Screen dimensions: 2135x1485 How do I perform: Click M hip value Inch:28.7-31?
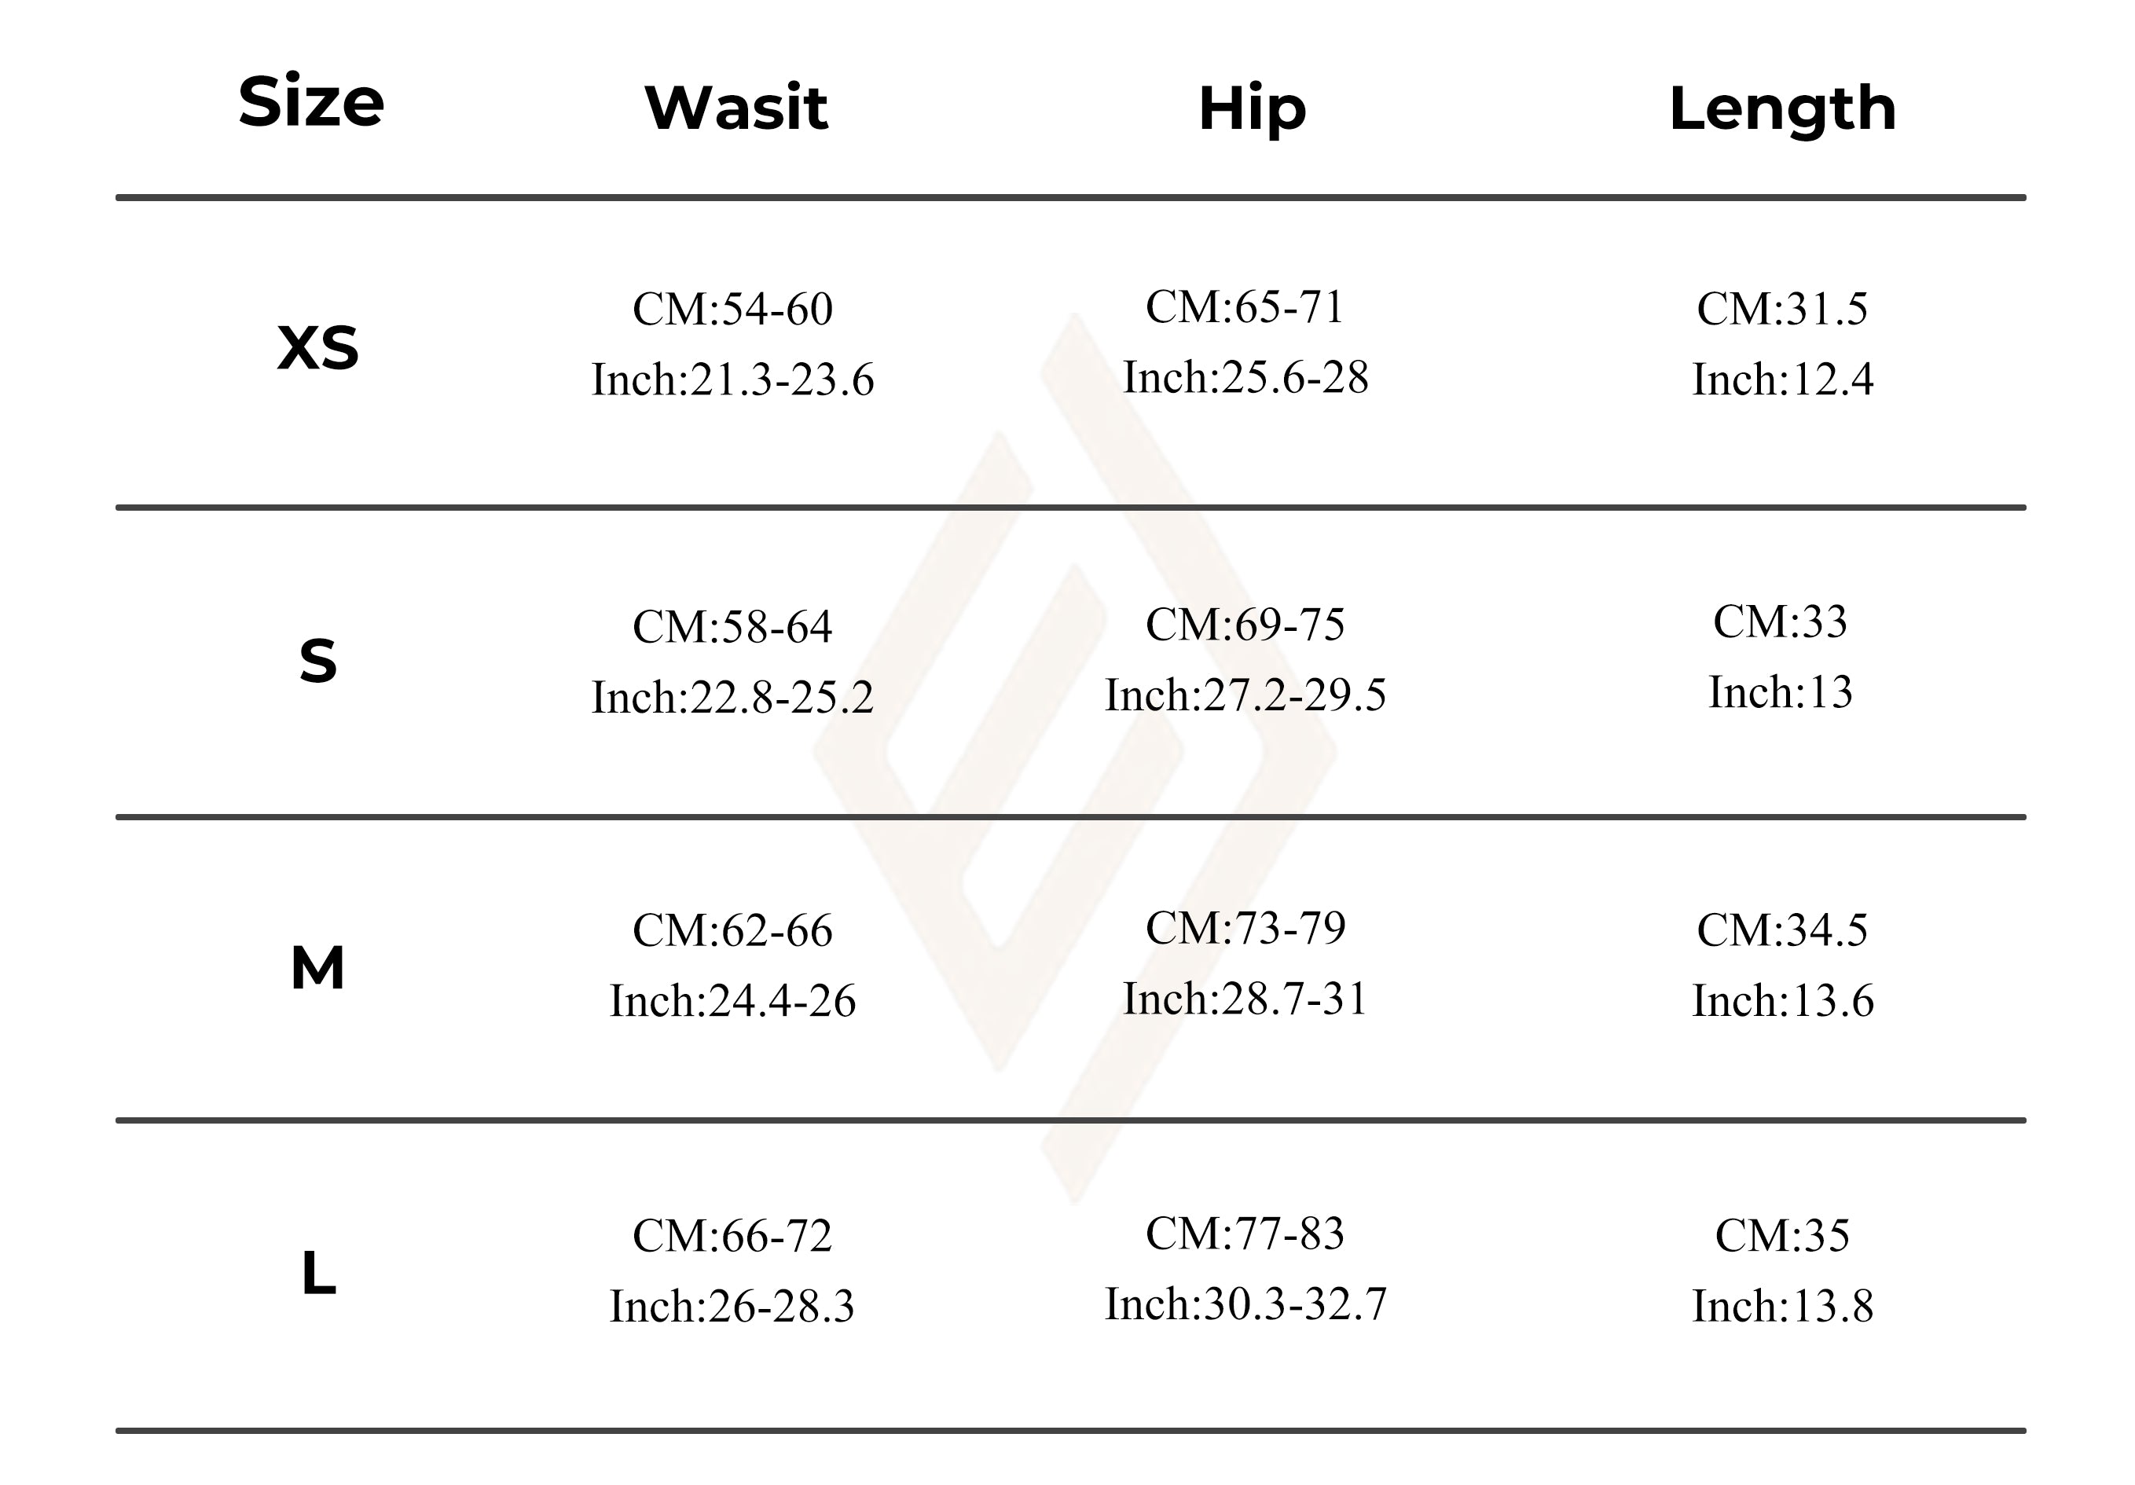[1245, 999]
